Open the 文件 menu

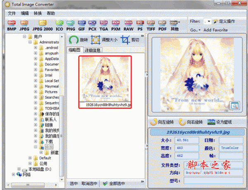tap(12, 13)
